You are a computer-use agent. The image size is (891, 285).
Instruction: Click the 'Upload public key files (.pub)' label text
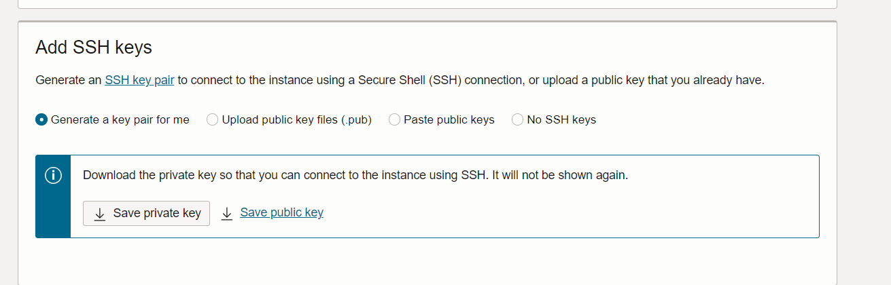(x=297, y=119)
